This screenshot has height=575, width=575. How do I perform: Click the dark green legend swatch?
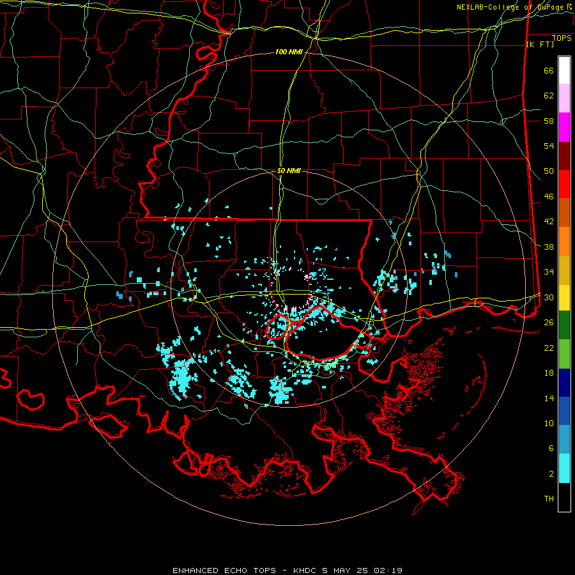point(564,325)
